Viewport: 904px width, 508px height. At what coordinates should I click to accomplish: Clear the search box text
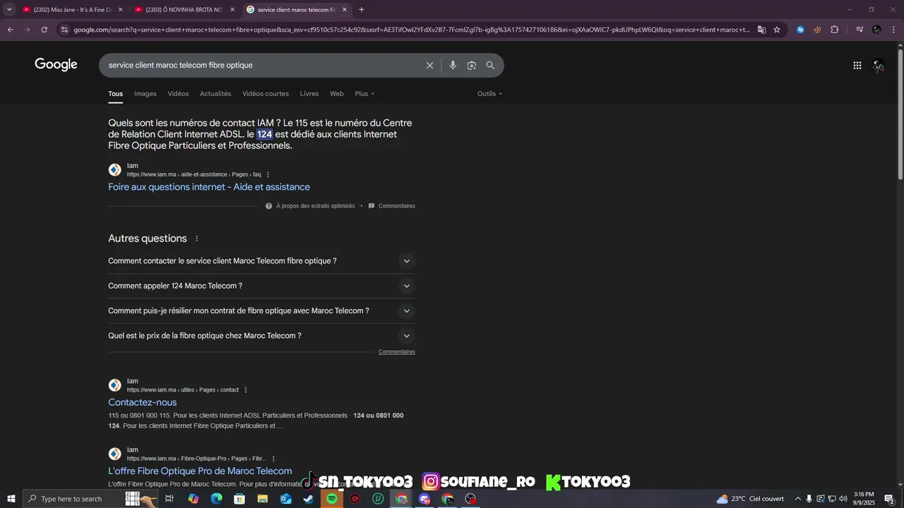coord(429,65)
